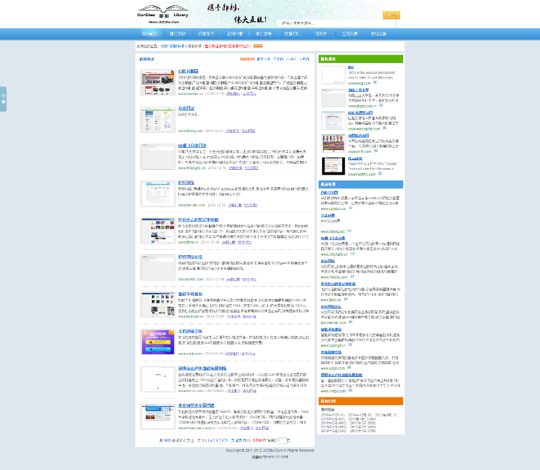
Task: Focus the search keyword input field
Action: tap(336, 23)
